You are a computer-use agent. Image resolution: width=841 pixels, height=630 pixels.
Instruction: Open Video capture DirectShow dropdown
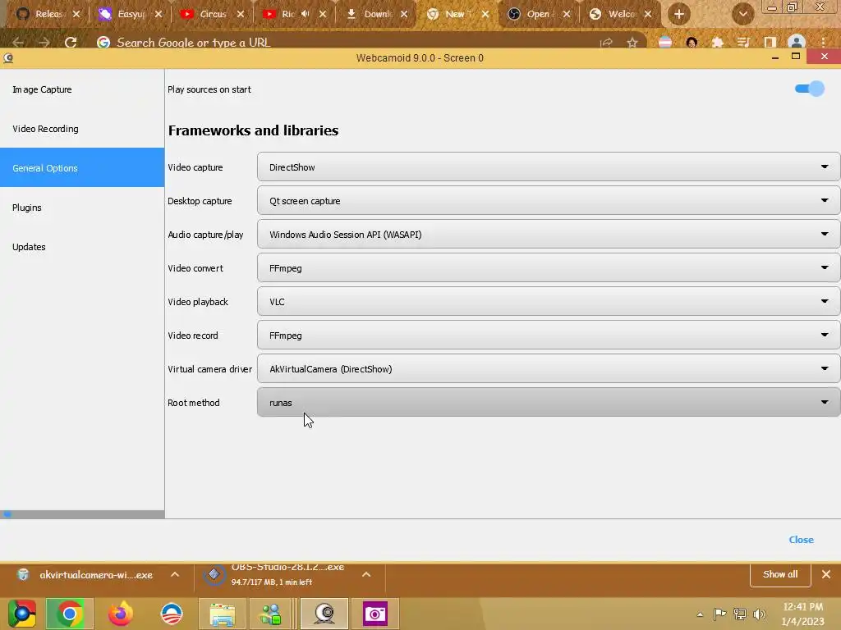548,167
